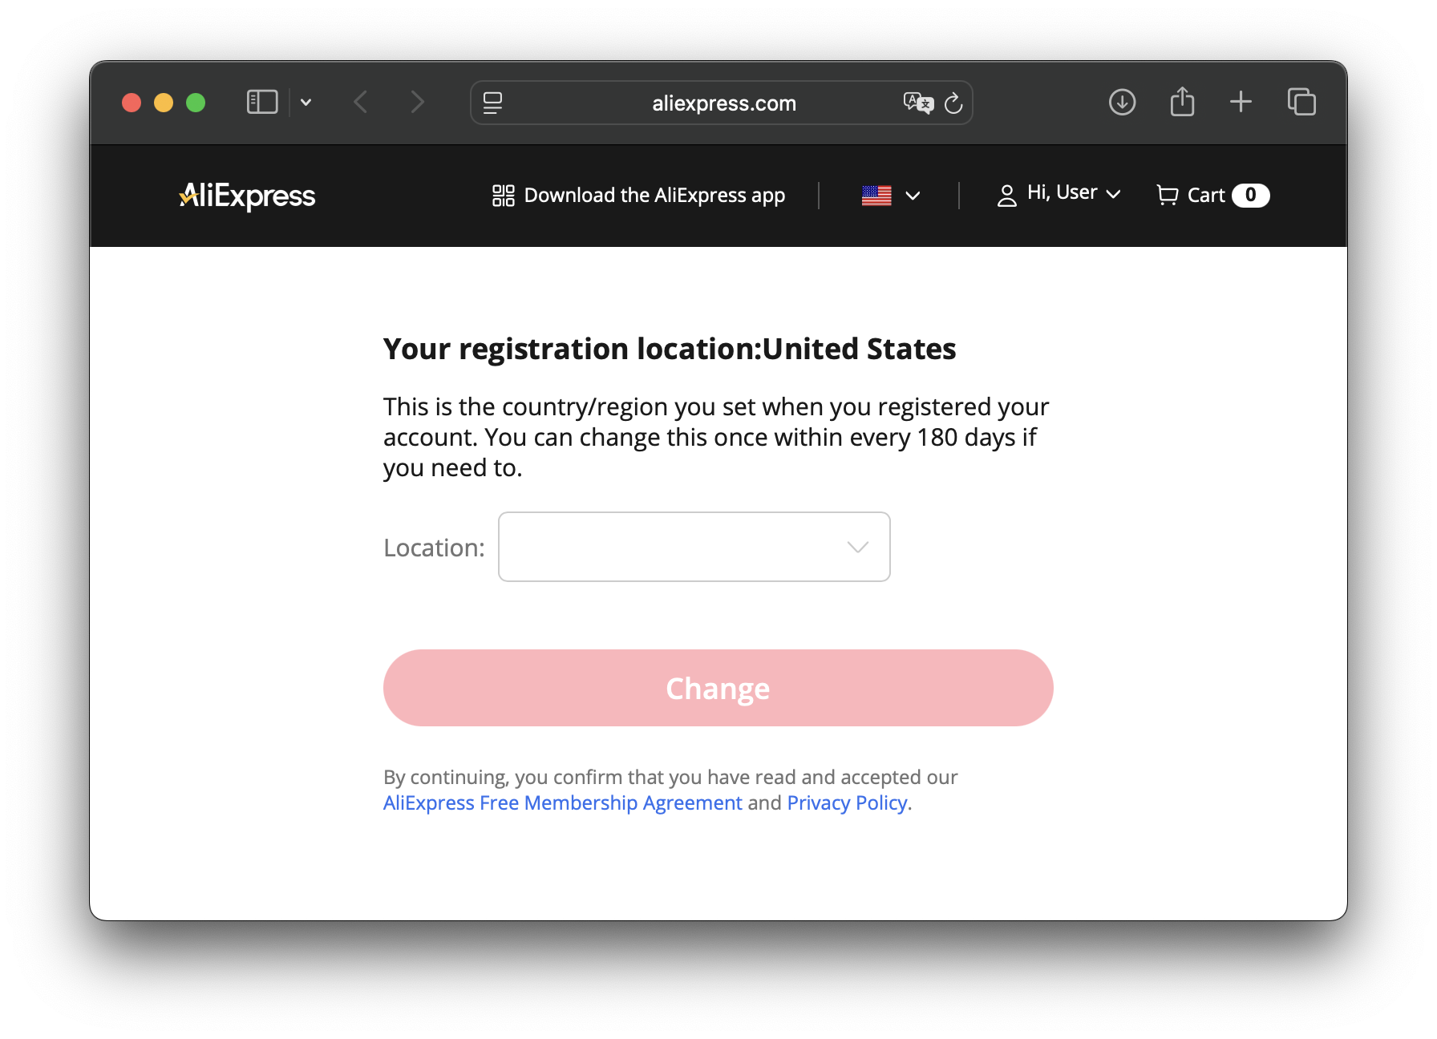Image resolution: width=1437 pixels, height=1039 pixels.
Task: Show Safari downloads
Action: (x=1122, y=102)
